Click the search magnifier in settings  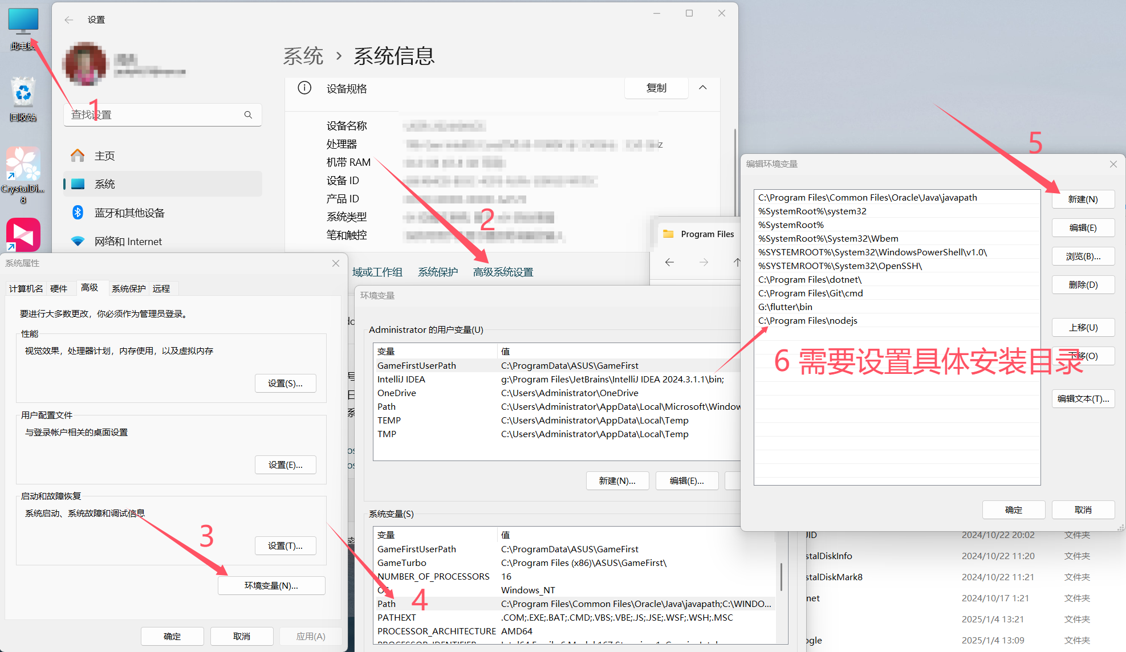[248, 115]
